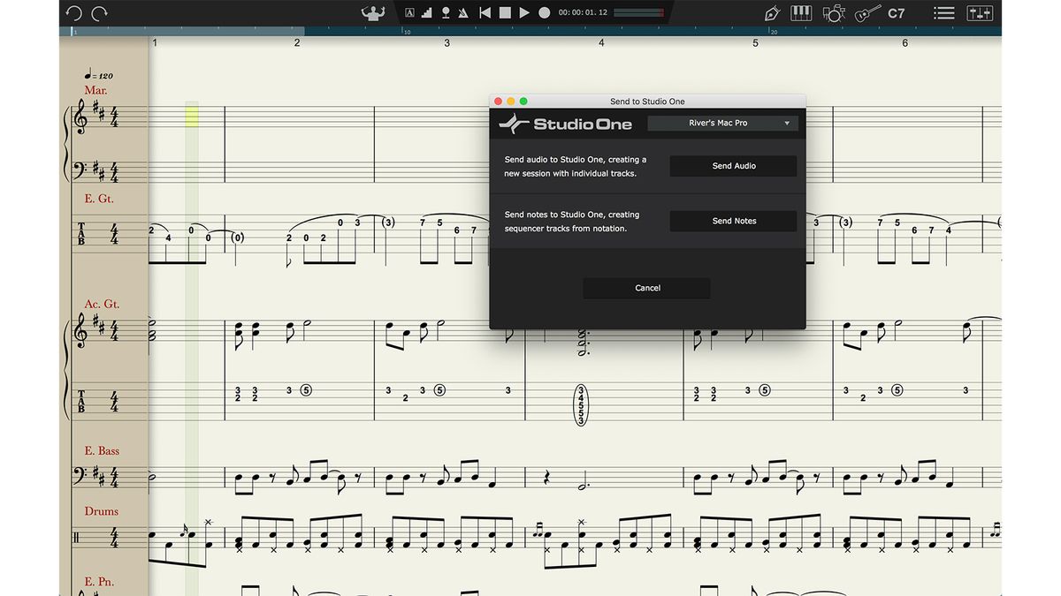The width and height of the screenshot is (1061, 596).
Task: Open the mixer panel icon
Action: click(x=980, y=12)
